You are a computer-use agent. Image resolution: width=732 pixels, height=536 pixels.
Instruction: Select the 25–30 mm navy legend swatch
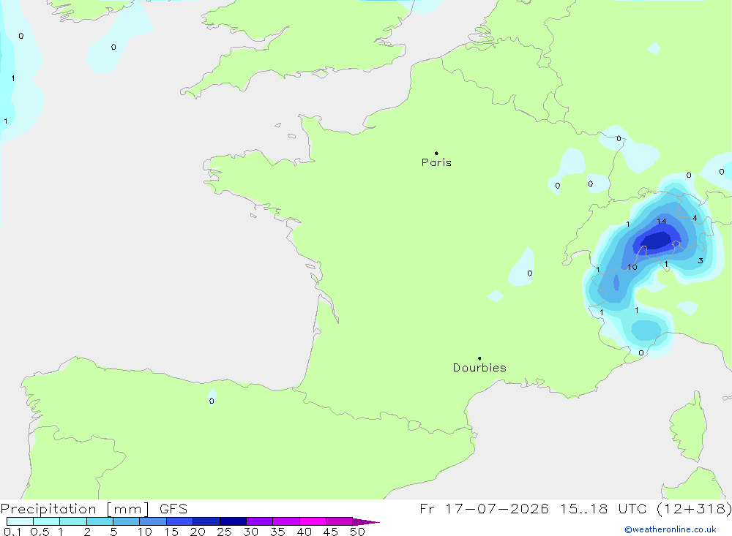click(x=233, y=521)
